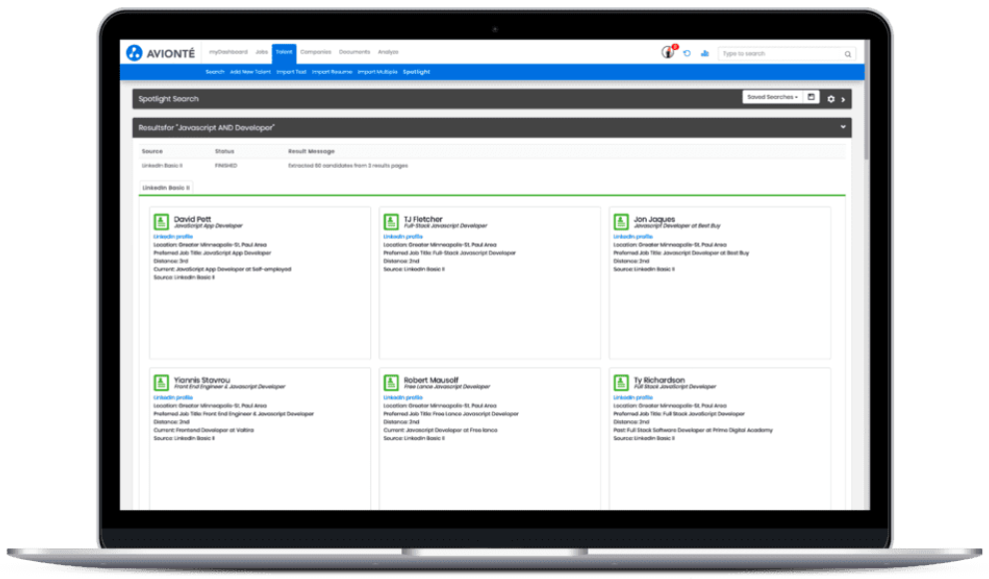Click David Pett's 'Distance: 3rd' line
The height and width of the screenshot is (579, 989).
point(171,262)
